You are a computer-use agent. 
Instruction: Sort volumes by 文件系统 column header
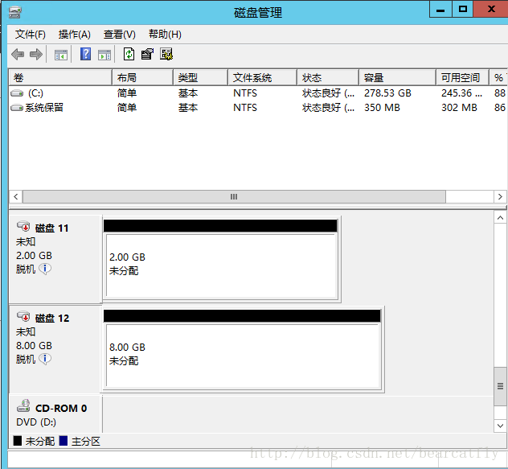tap(252, 78)
